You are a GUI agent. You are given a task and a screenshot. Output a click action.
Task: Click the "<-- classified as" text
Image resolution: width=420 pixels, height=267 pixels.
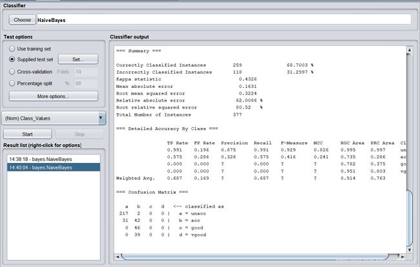click(x=198, y=207)
